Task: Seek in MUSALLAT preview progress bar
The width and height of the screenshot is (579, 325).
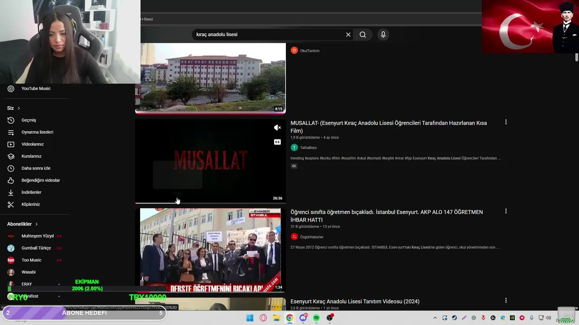Action: tap(210, 203)
